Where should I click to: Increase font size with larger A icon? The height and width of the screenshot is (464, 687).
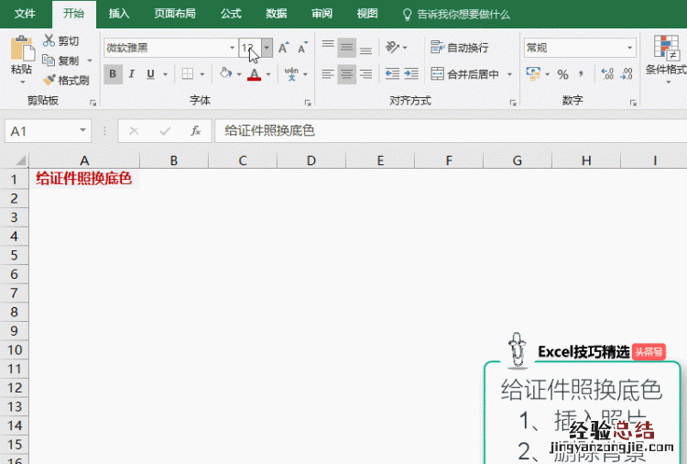pyautogui.click(x=283, y=48)
